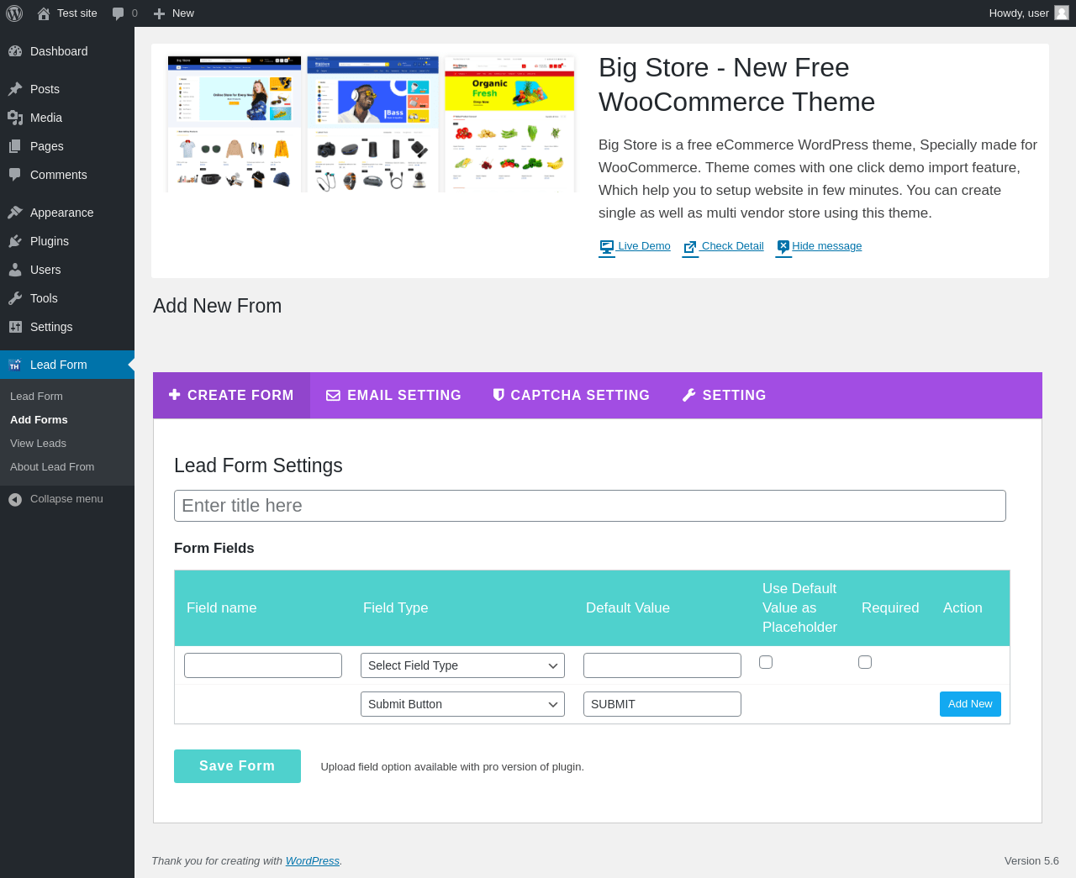Click the Setting tab wrench icon
Viewport: 1076px width, 878px height.
click(x=689, y=395)
